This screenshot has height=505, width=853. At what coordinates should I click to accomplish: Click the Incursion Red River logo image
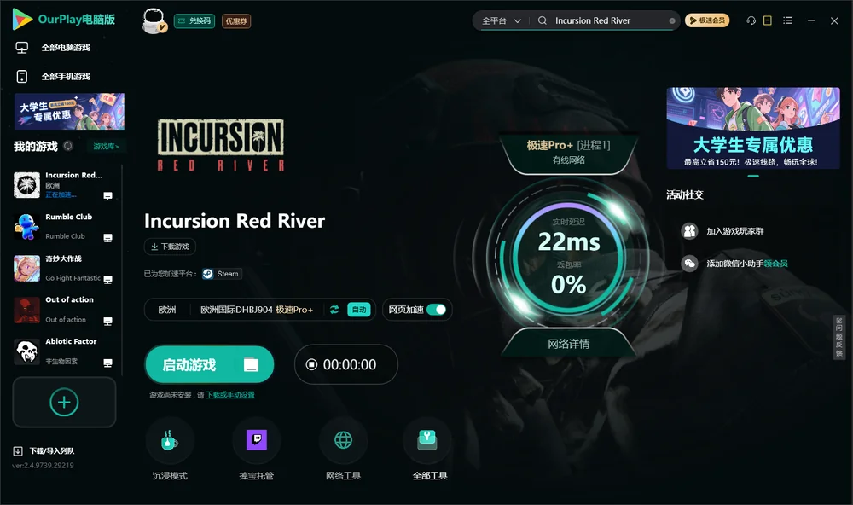(221, 145)
